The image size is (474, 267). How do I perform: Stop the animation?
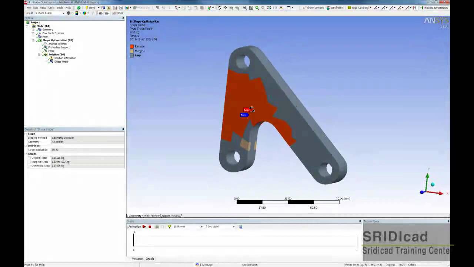click(x=150, y=227)
